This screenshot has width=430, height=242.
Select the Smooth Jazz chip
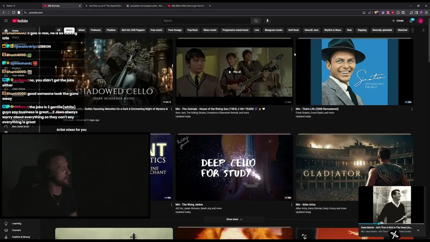(311, 30)
